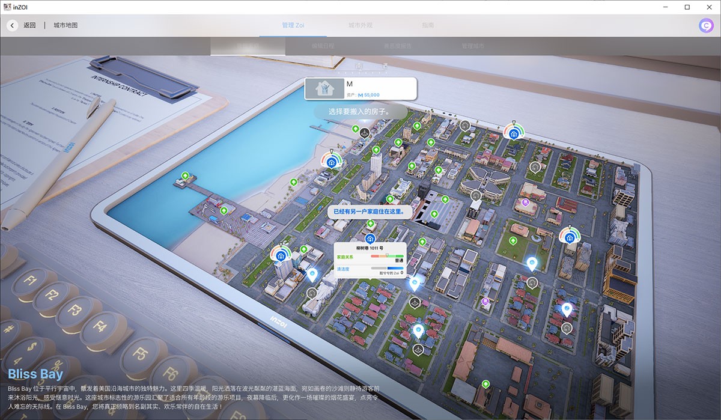
Task: Click the back arrow icon
Action: [x=13, y=25]
